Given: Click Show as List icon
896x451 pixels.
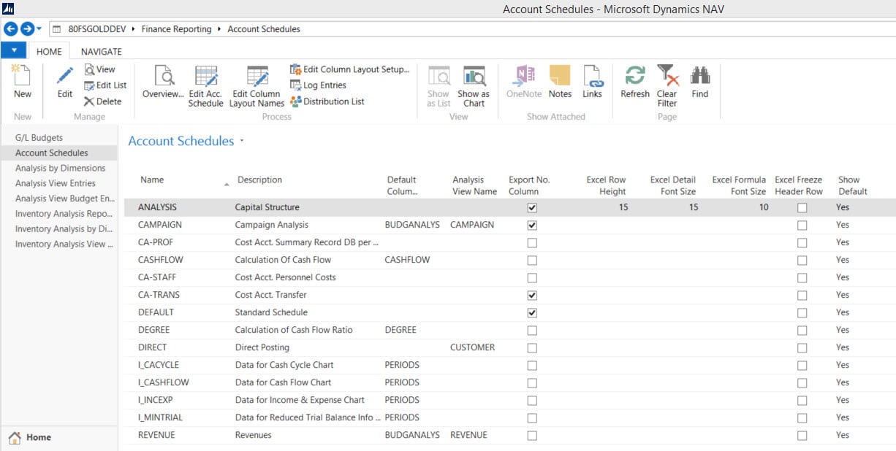Looking at the screenshot, I should point(438,76).
